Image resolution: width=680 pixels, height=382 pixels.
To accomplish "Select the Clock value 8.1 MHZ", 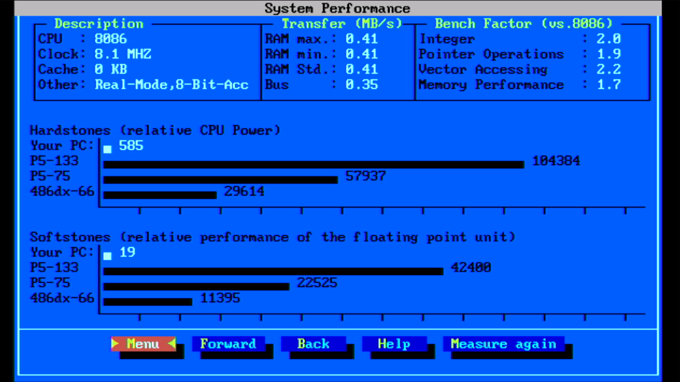I will (123, 54).
